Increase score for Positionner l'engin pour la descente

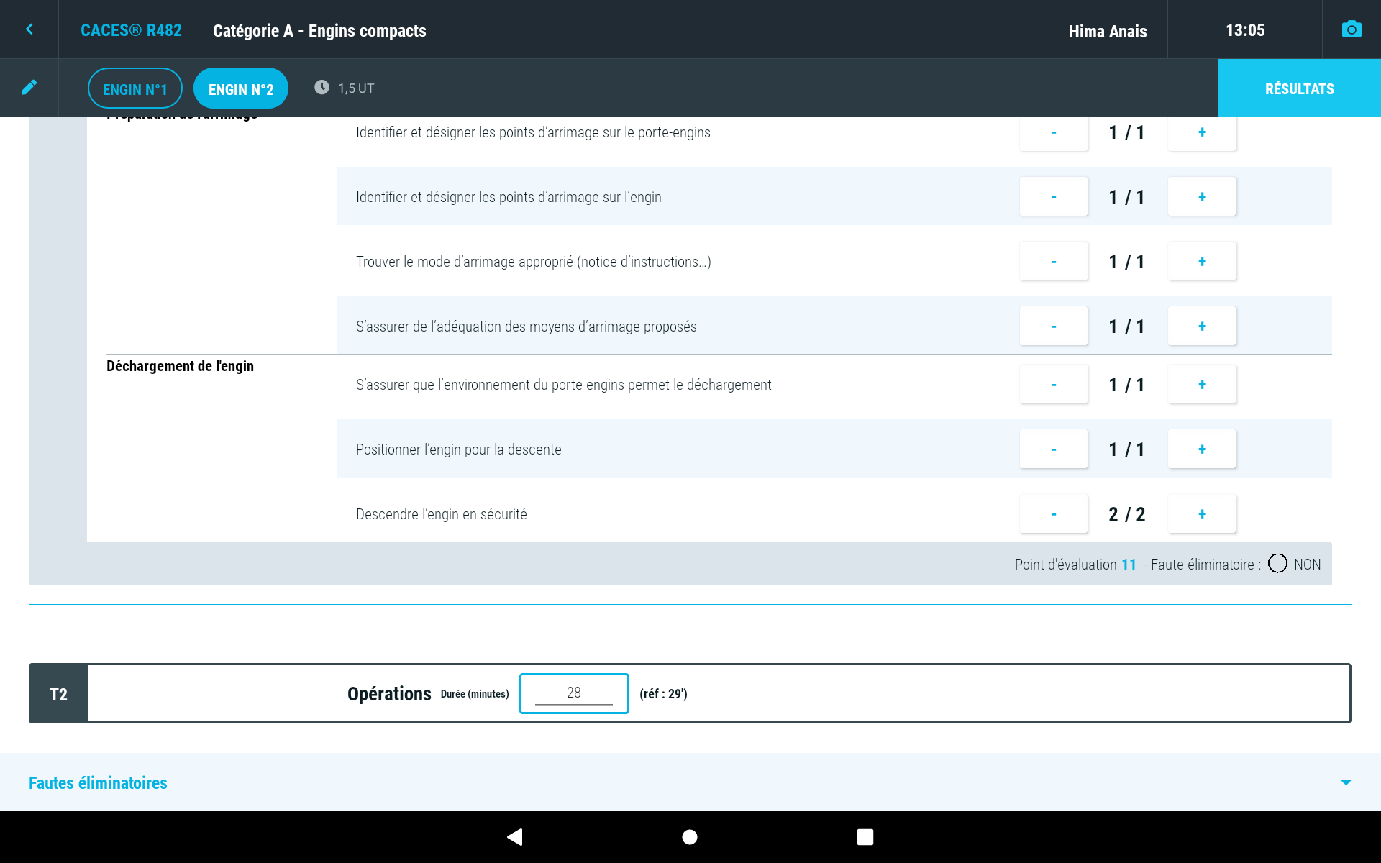coord(1202,449)
